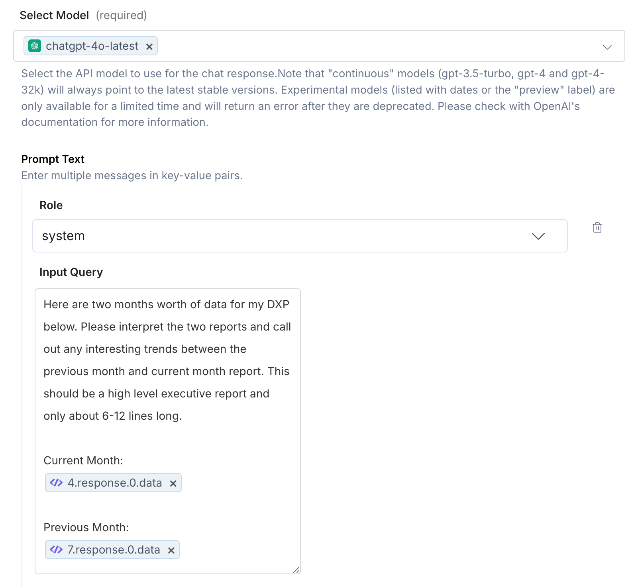Screen dimensions: 636x587
Task: Expand the Select Model dropdown chevron
Action: (607, 47)
